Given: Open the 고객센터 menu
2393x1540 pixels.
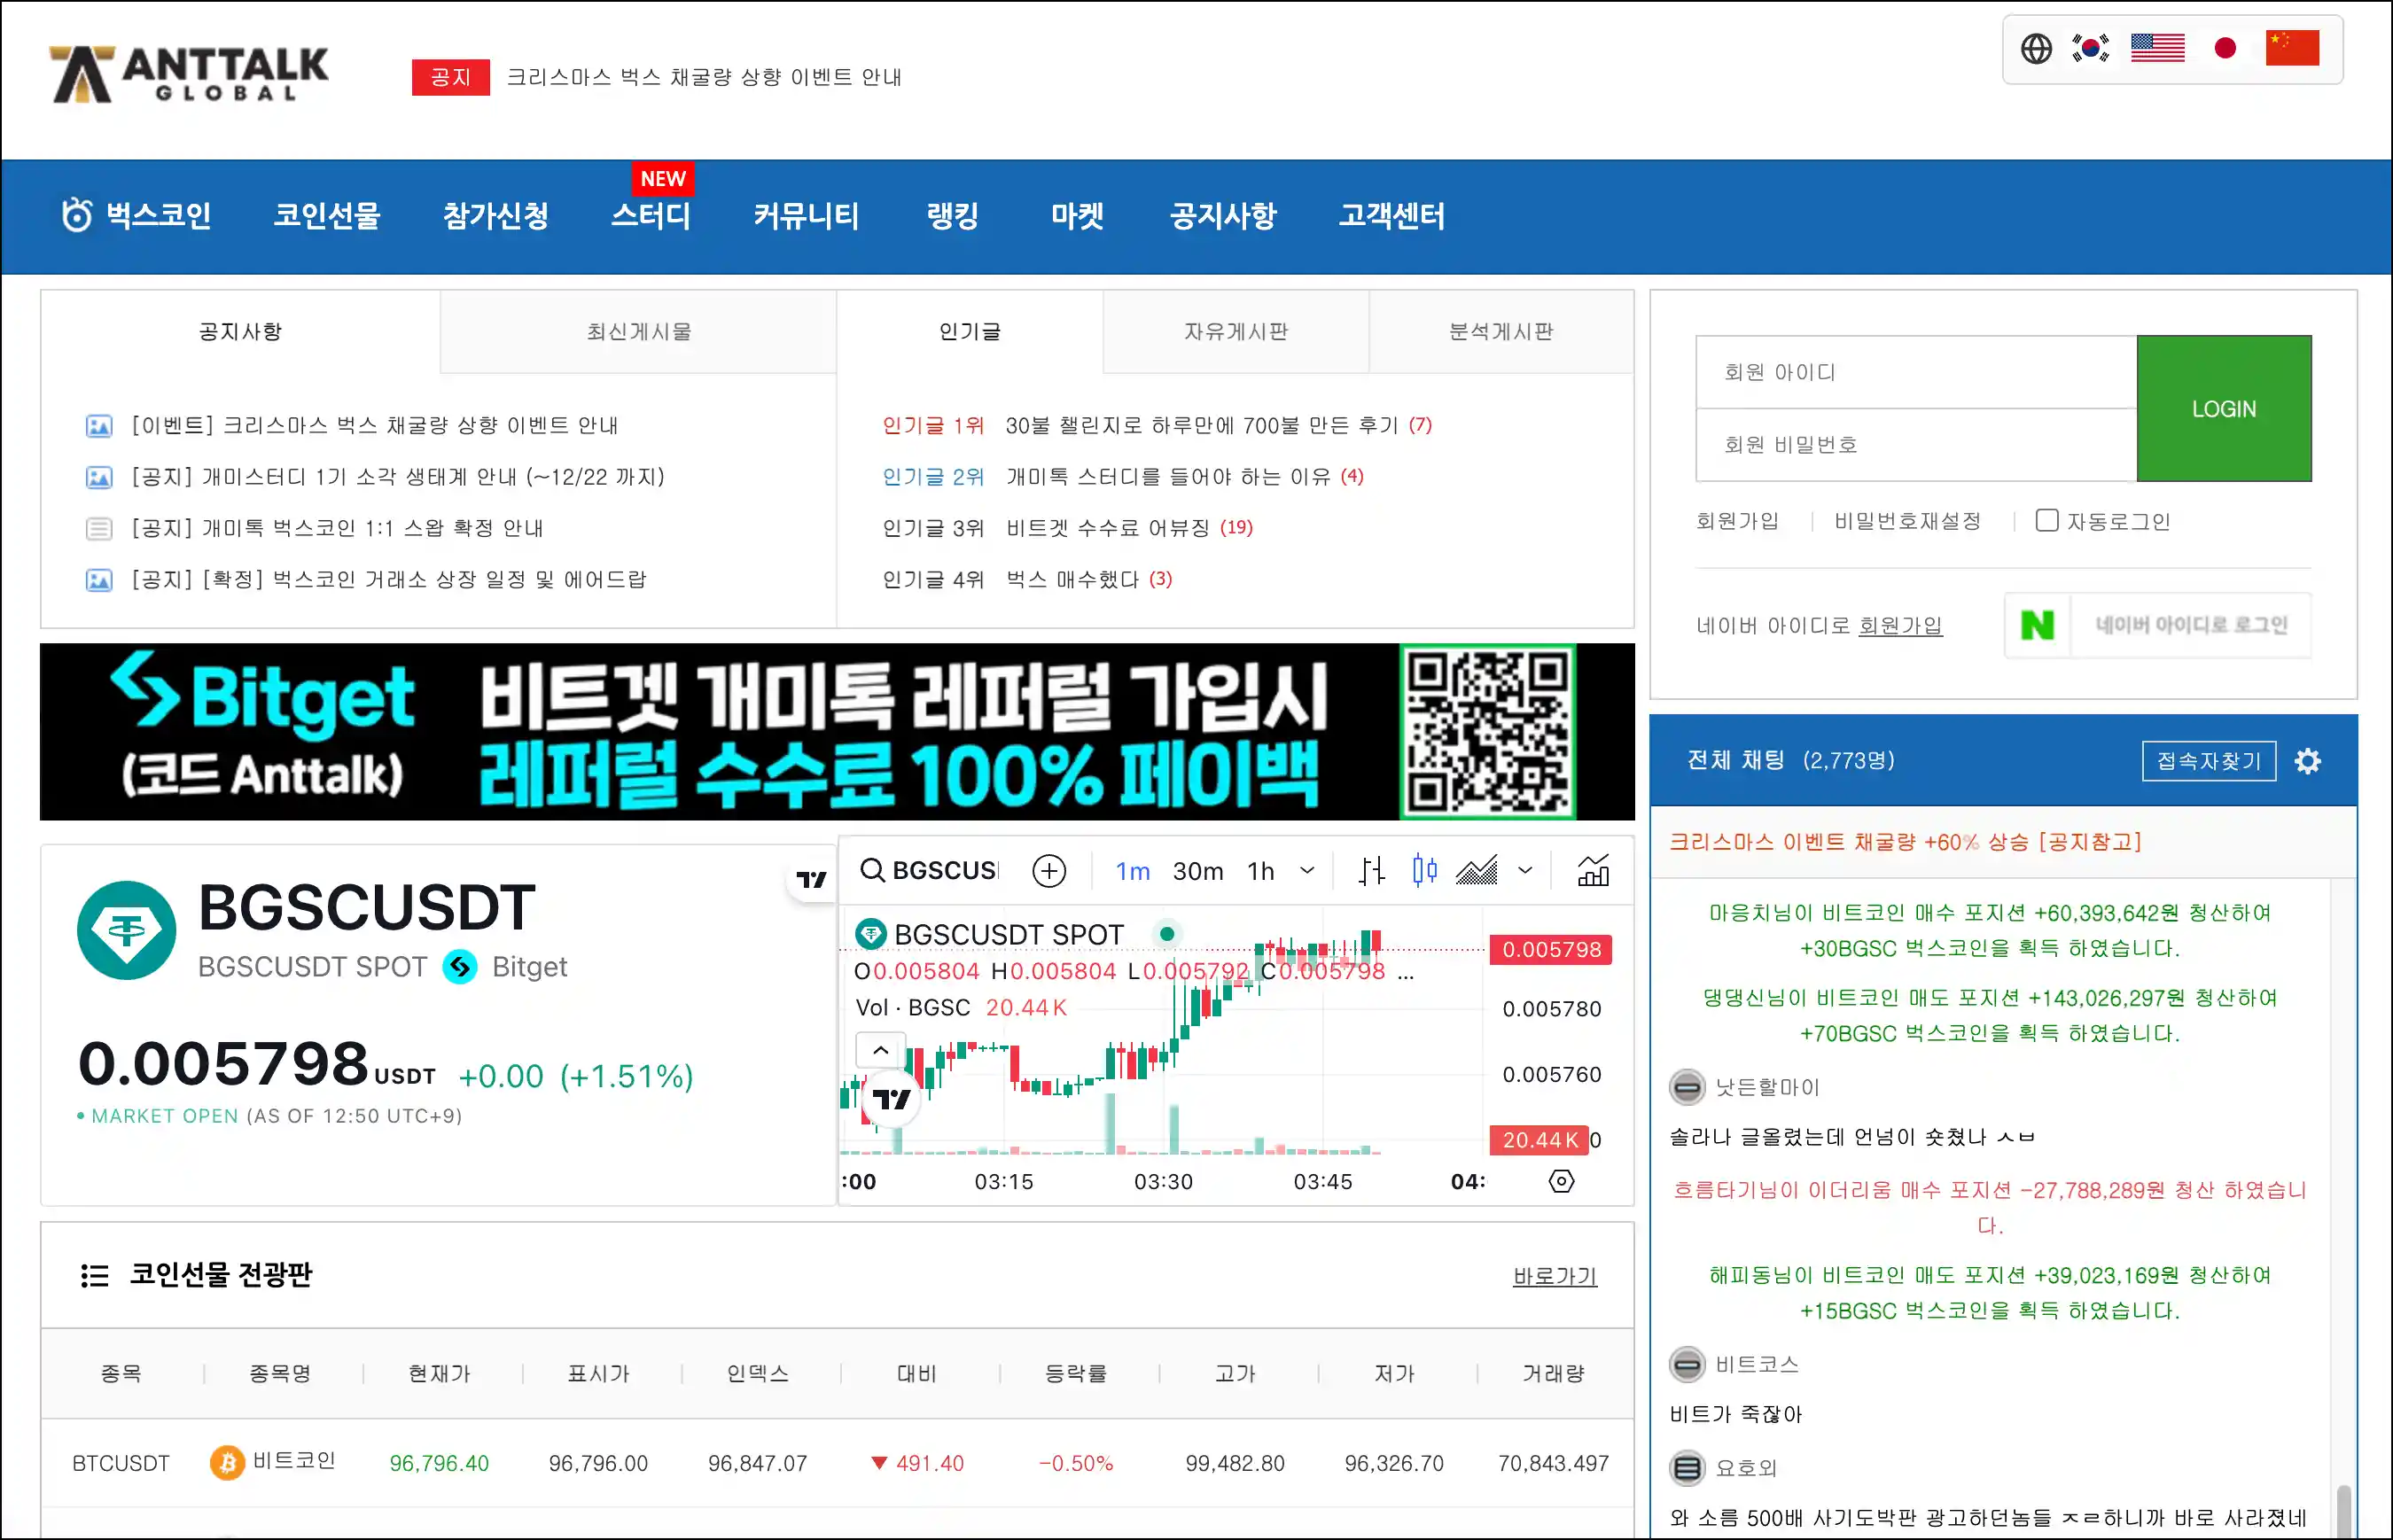Looking at the screenshot, I should click(1392, 216).
